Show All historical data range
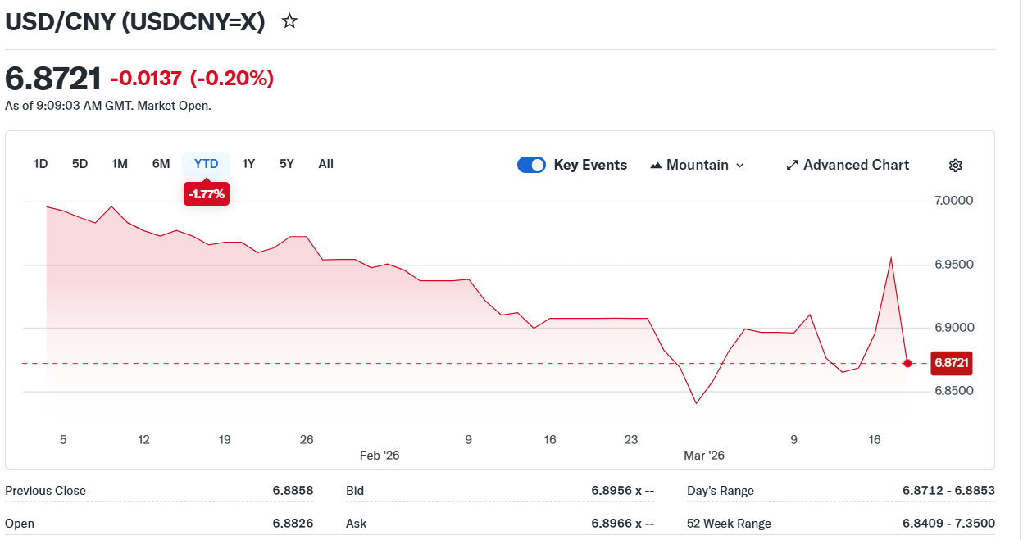 coord(325,164)
